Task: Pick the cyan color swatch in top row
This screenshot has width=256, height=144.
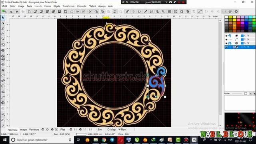Action: pyautogui.click(x=250, y=17)
